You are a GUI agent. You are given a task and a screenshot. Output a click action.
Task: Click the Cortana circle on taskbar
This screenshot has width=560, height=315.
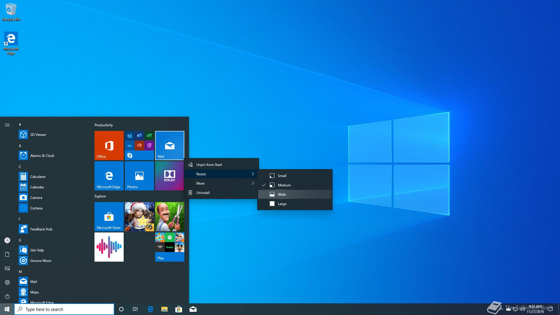point(121,309)
